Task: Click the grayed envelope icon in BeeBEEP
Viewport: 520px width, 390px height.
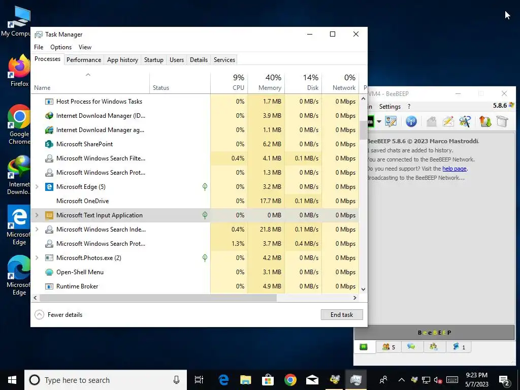Action: tap(431, 121)
